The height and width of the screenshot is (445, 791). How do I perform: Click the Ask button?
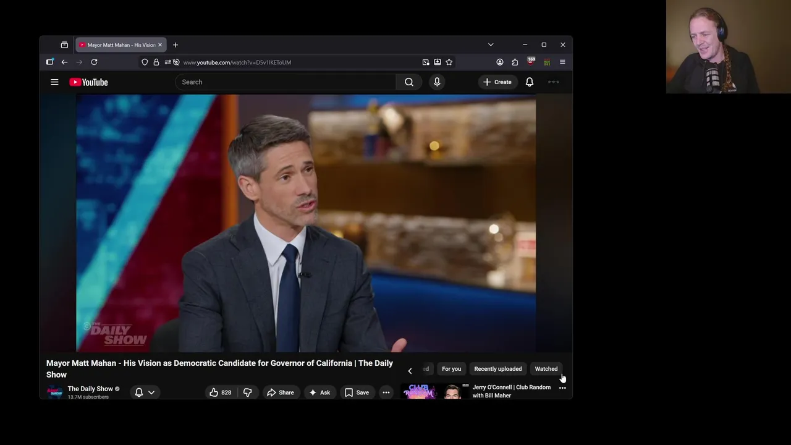click(x=319, y=392)
